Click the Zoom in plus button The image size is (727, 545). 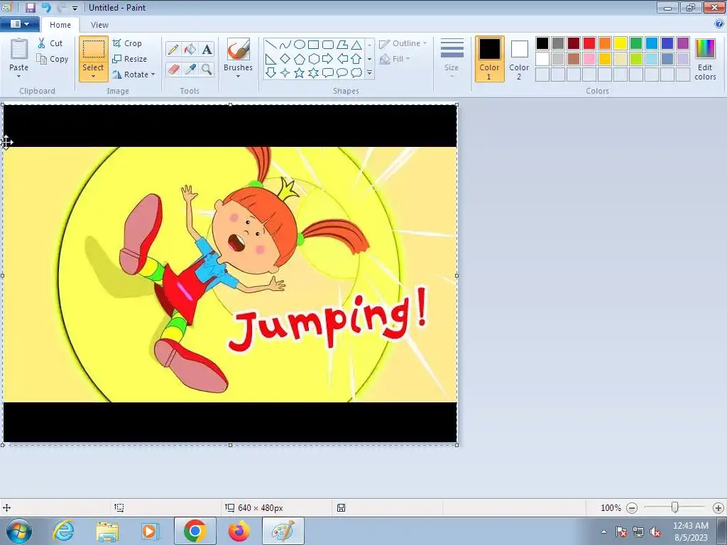718,508
